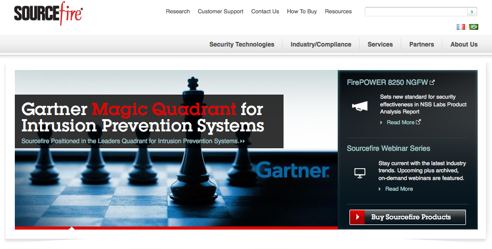Click the red carousel slide indicator bar
This screenshot has height=249, width=492.
point(176,228)
